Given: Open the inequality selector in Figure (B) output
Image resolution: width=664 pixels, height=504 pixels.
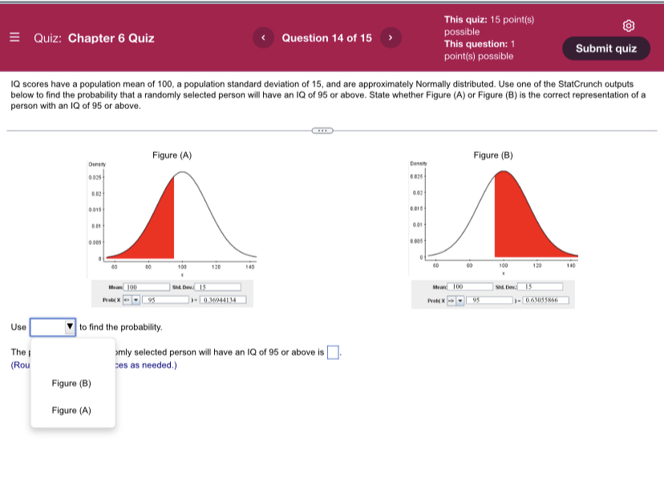Looking at the screenshot, I should pyautogui.click(x=450, y=301).
